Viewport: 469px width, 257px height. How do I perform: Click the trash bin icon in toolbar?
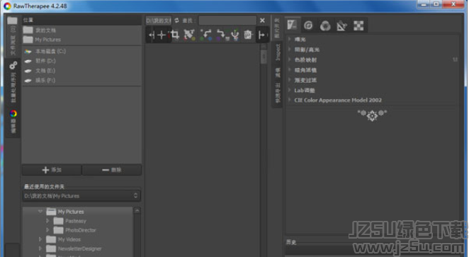[x=248, y=35]
